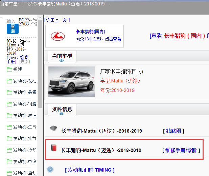Click the white Mattu SUV thumbnail image

pyautogui.click(x=71, y=82)
